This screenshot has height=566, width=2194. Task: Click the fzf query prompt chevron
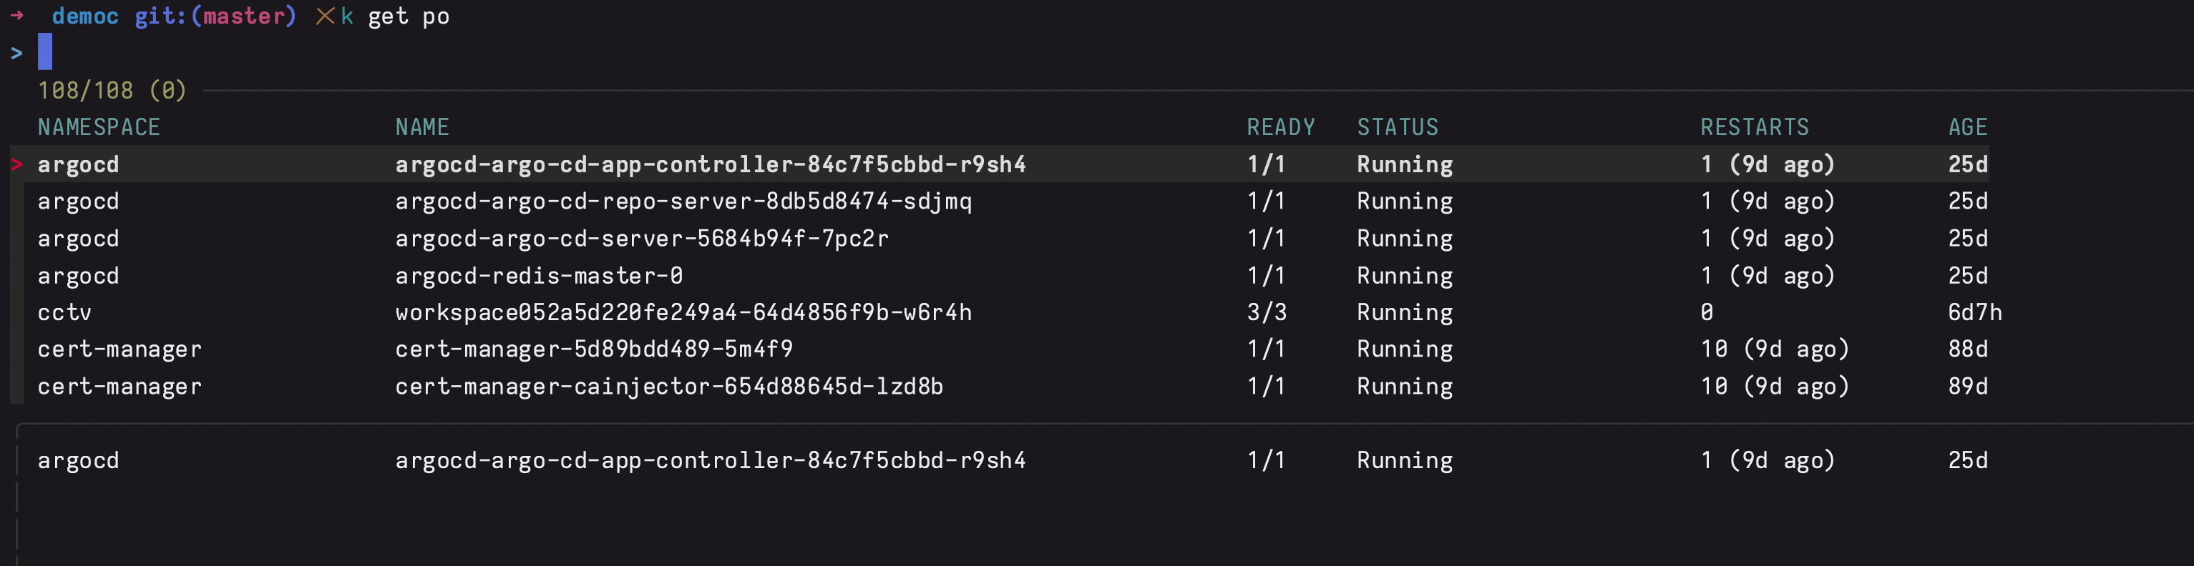(x=16, y=54)
